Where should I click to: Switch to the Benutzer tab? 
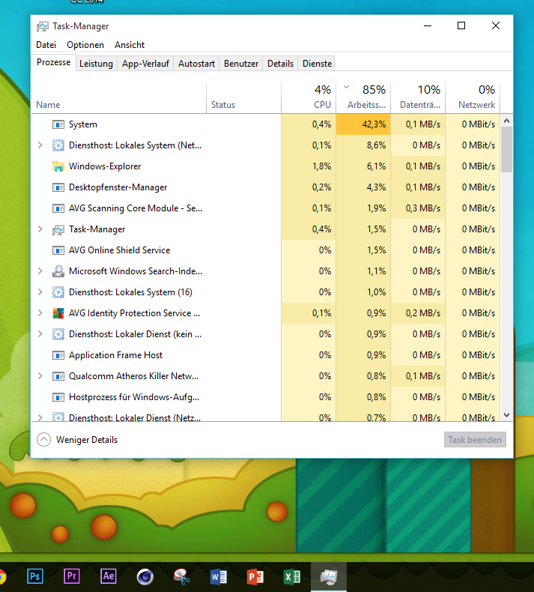[x=240, y=64]
